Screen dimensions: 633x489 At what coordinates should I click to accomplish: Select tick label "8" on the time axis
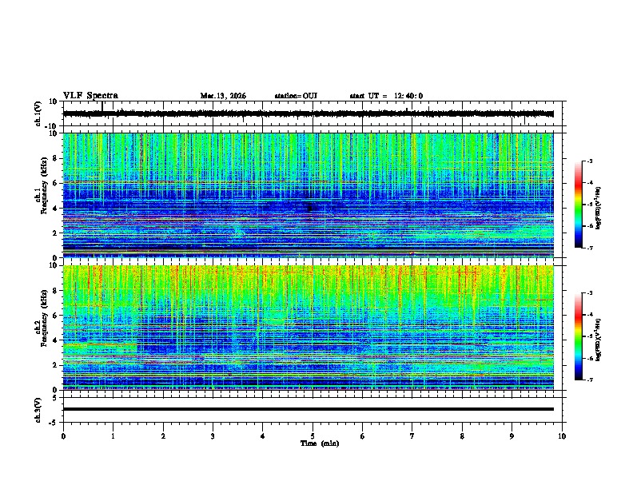click(x=462, y=436)
